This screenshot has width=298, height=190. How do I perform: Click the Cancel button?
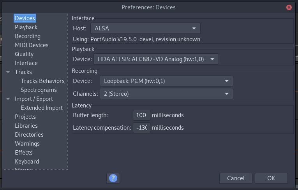(236, 178)
